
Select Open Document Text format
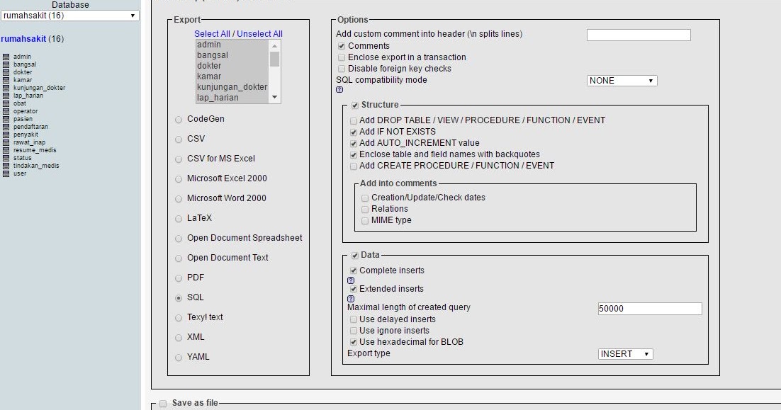tap(179, 258)
